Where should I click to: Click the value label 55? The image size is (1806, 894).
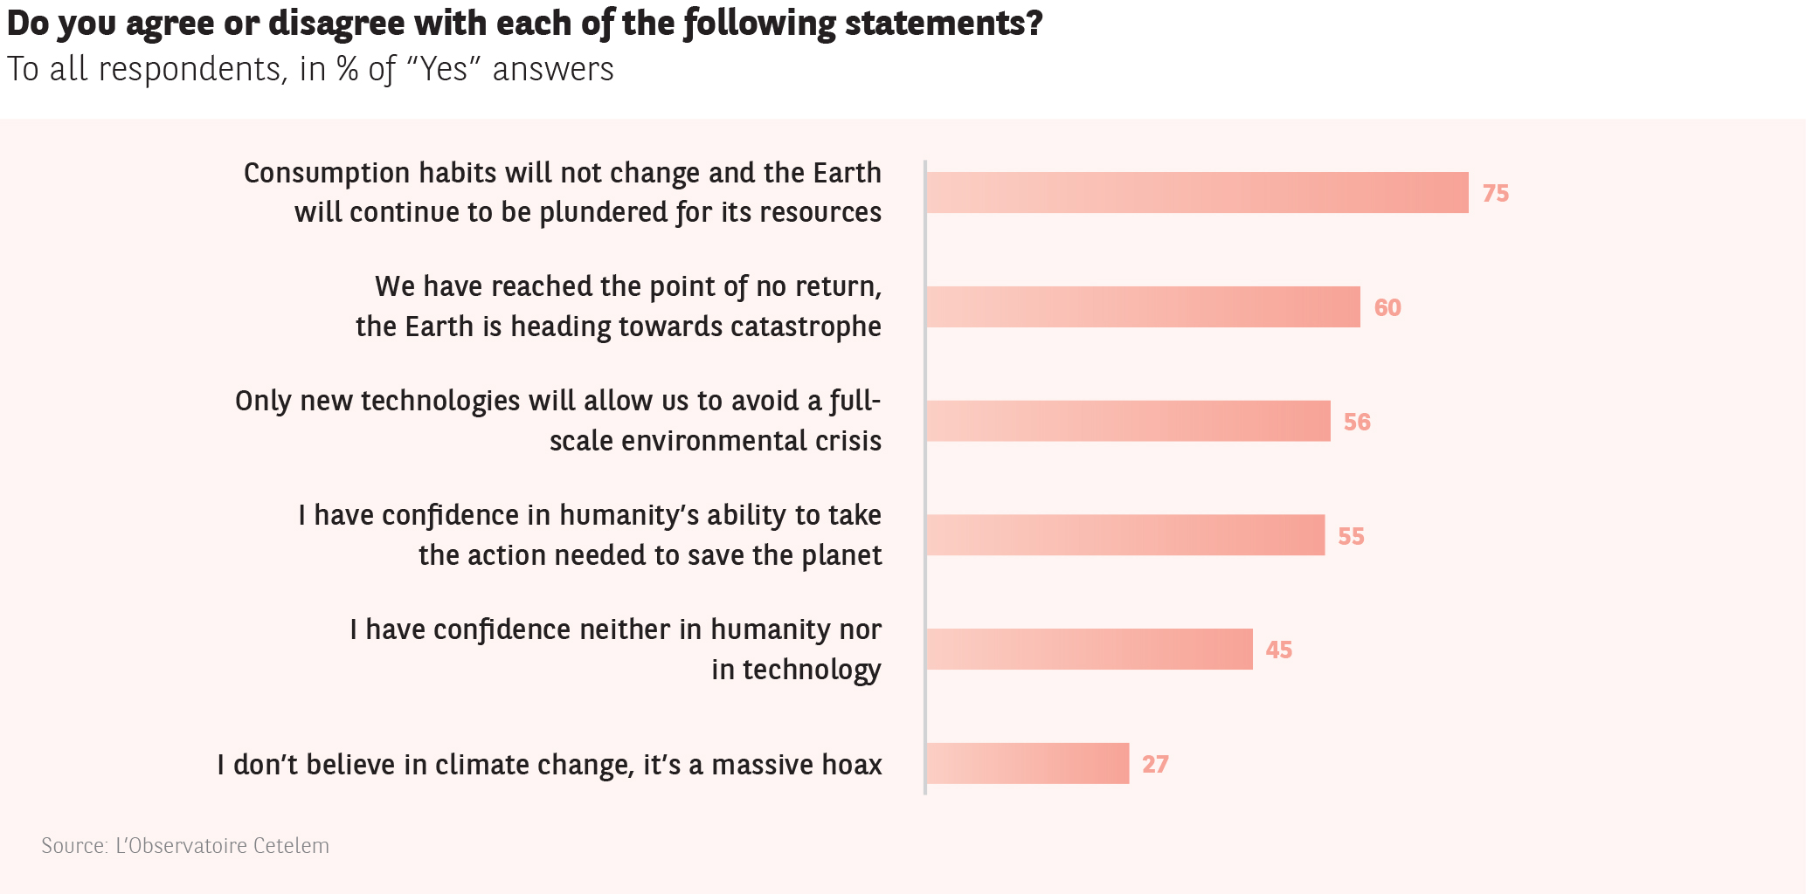tap(1351, 537)
